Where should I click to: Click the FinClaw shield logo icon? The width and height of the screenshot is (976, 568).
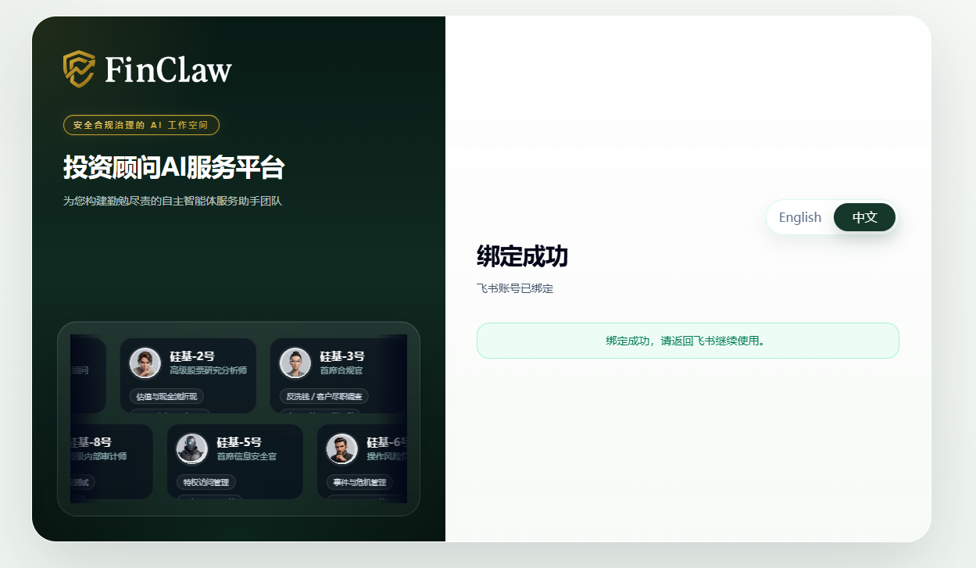(79, 69)
